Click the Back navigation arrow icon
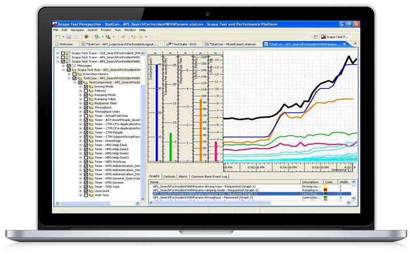The width and height of the screenshot is (410, 254). tap(141, 37)
